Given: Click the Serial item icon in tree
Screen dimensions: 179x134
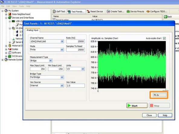Looking at the screenshot, I should pyautogui.click(x=13, y=42).
